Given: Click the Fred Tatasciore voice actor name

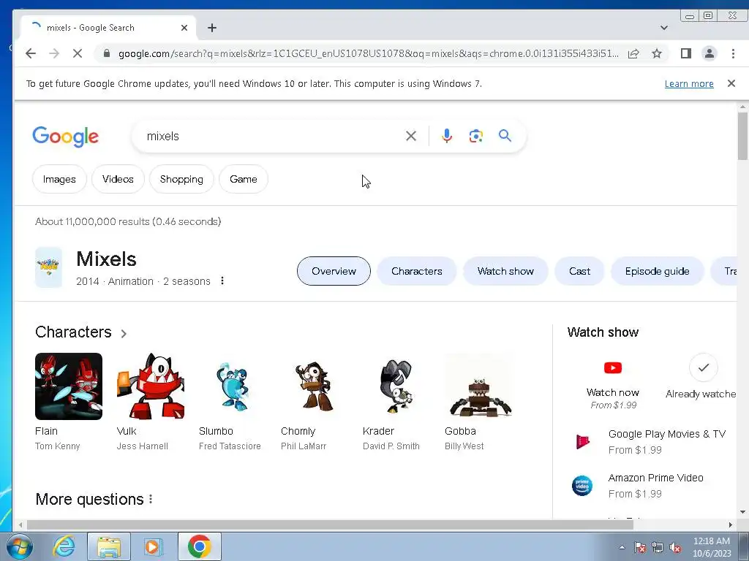Looking at the screenshot, I should 230,446.
